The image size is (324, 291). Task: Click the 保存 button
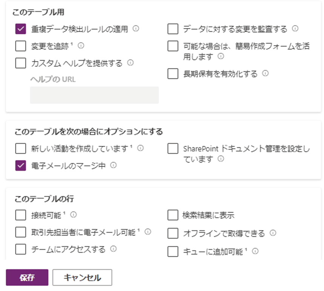(27, 277)
